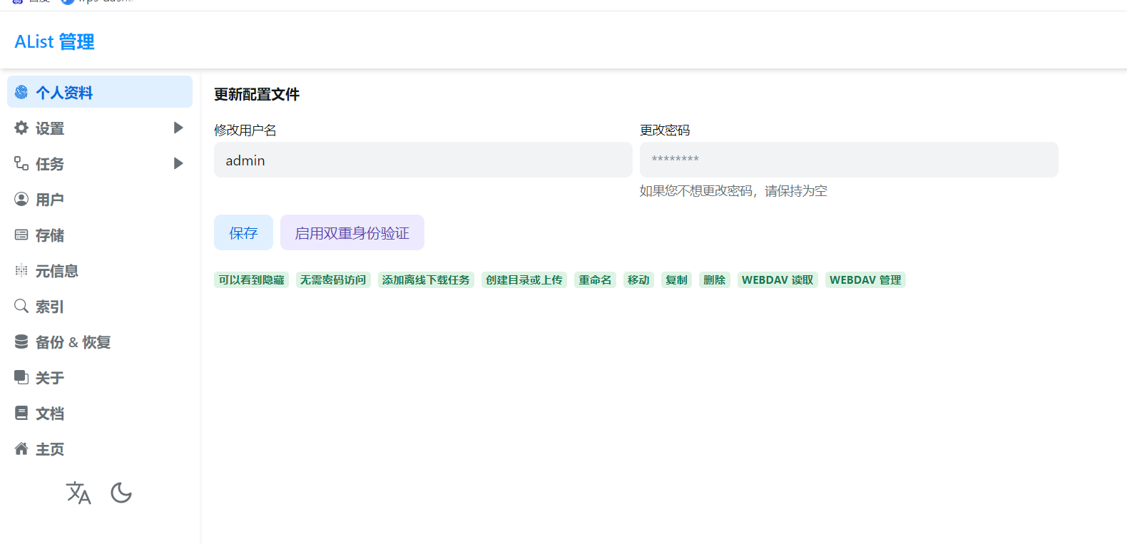Open the 设置 menu item

100,128
